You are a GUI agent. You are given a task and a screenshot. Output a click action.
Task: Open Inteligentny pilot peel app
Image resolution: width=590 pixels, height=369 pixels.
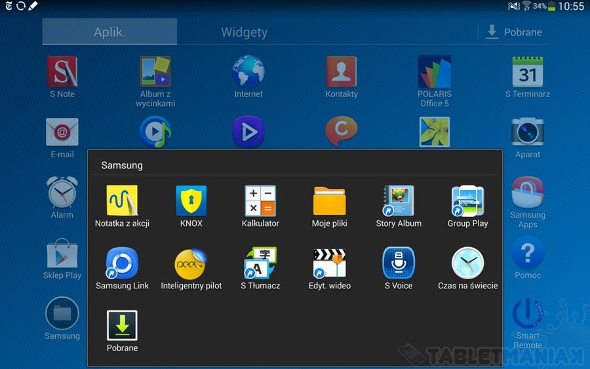[x=191, y=263]
